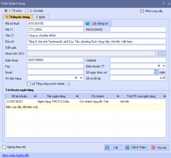The image size is (171, 158).
Task: Click pin icon on Tỉnh/TP của ngân hàng column
Action: tap(164, 96)
